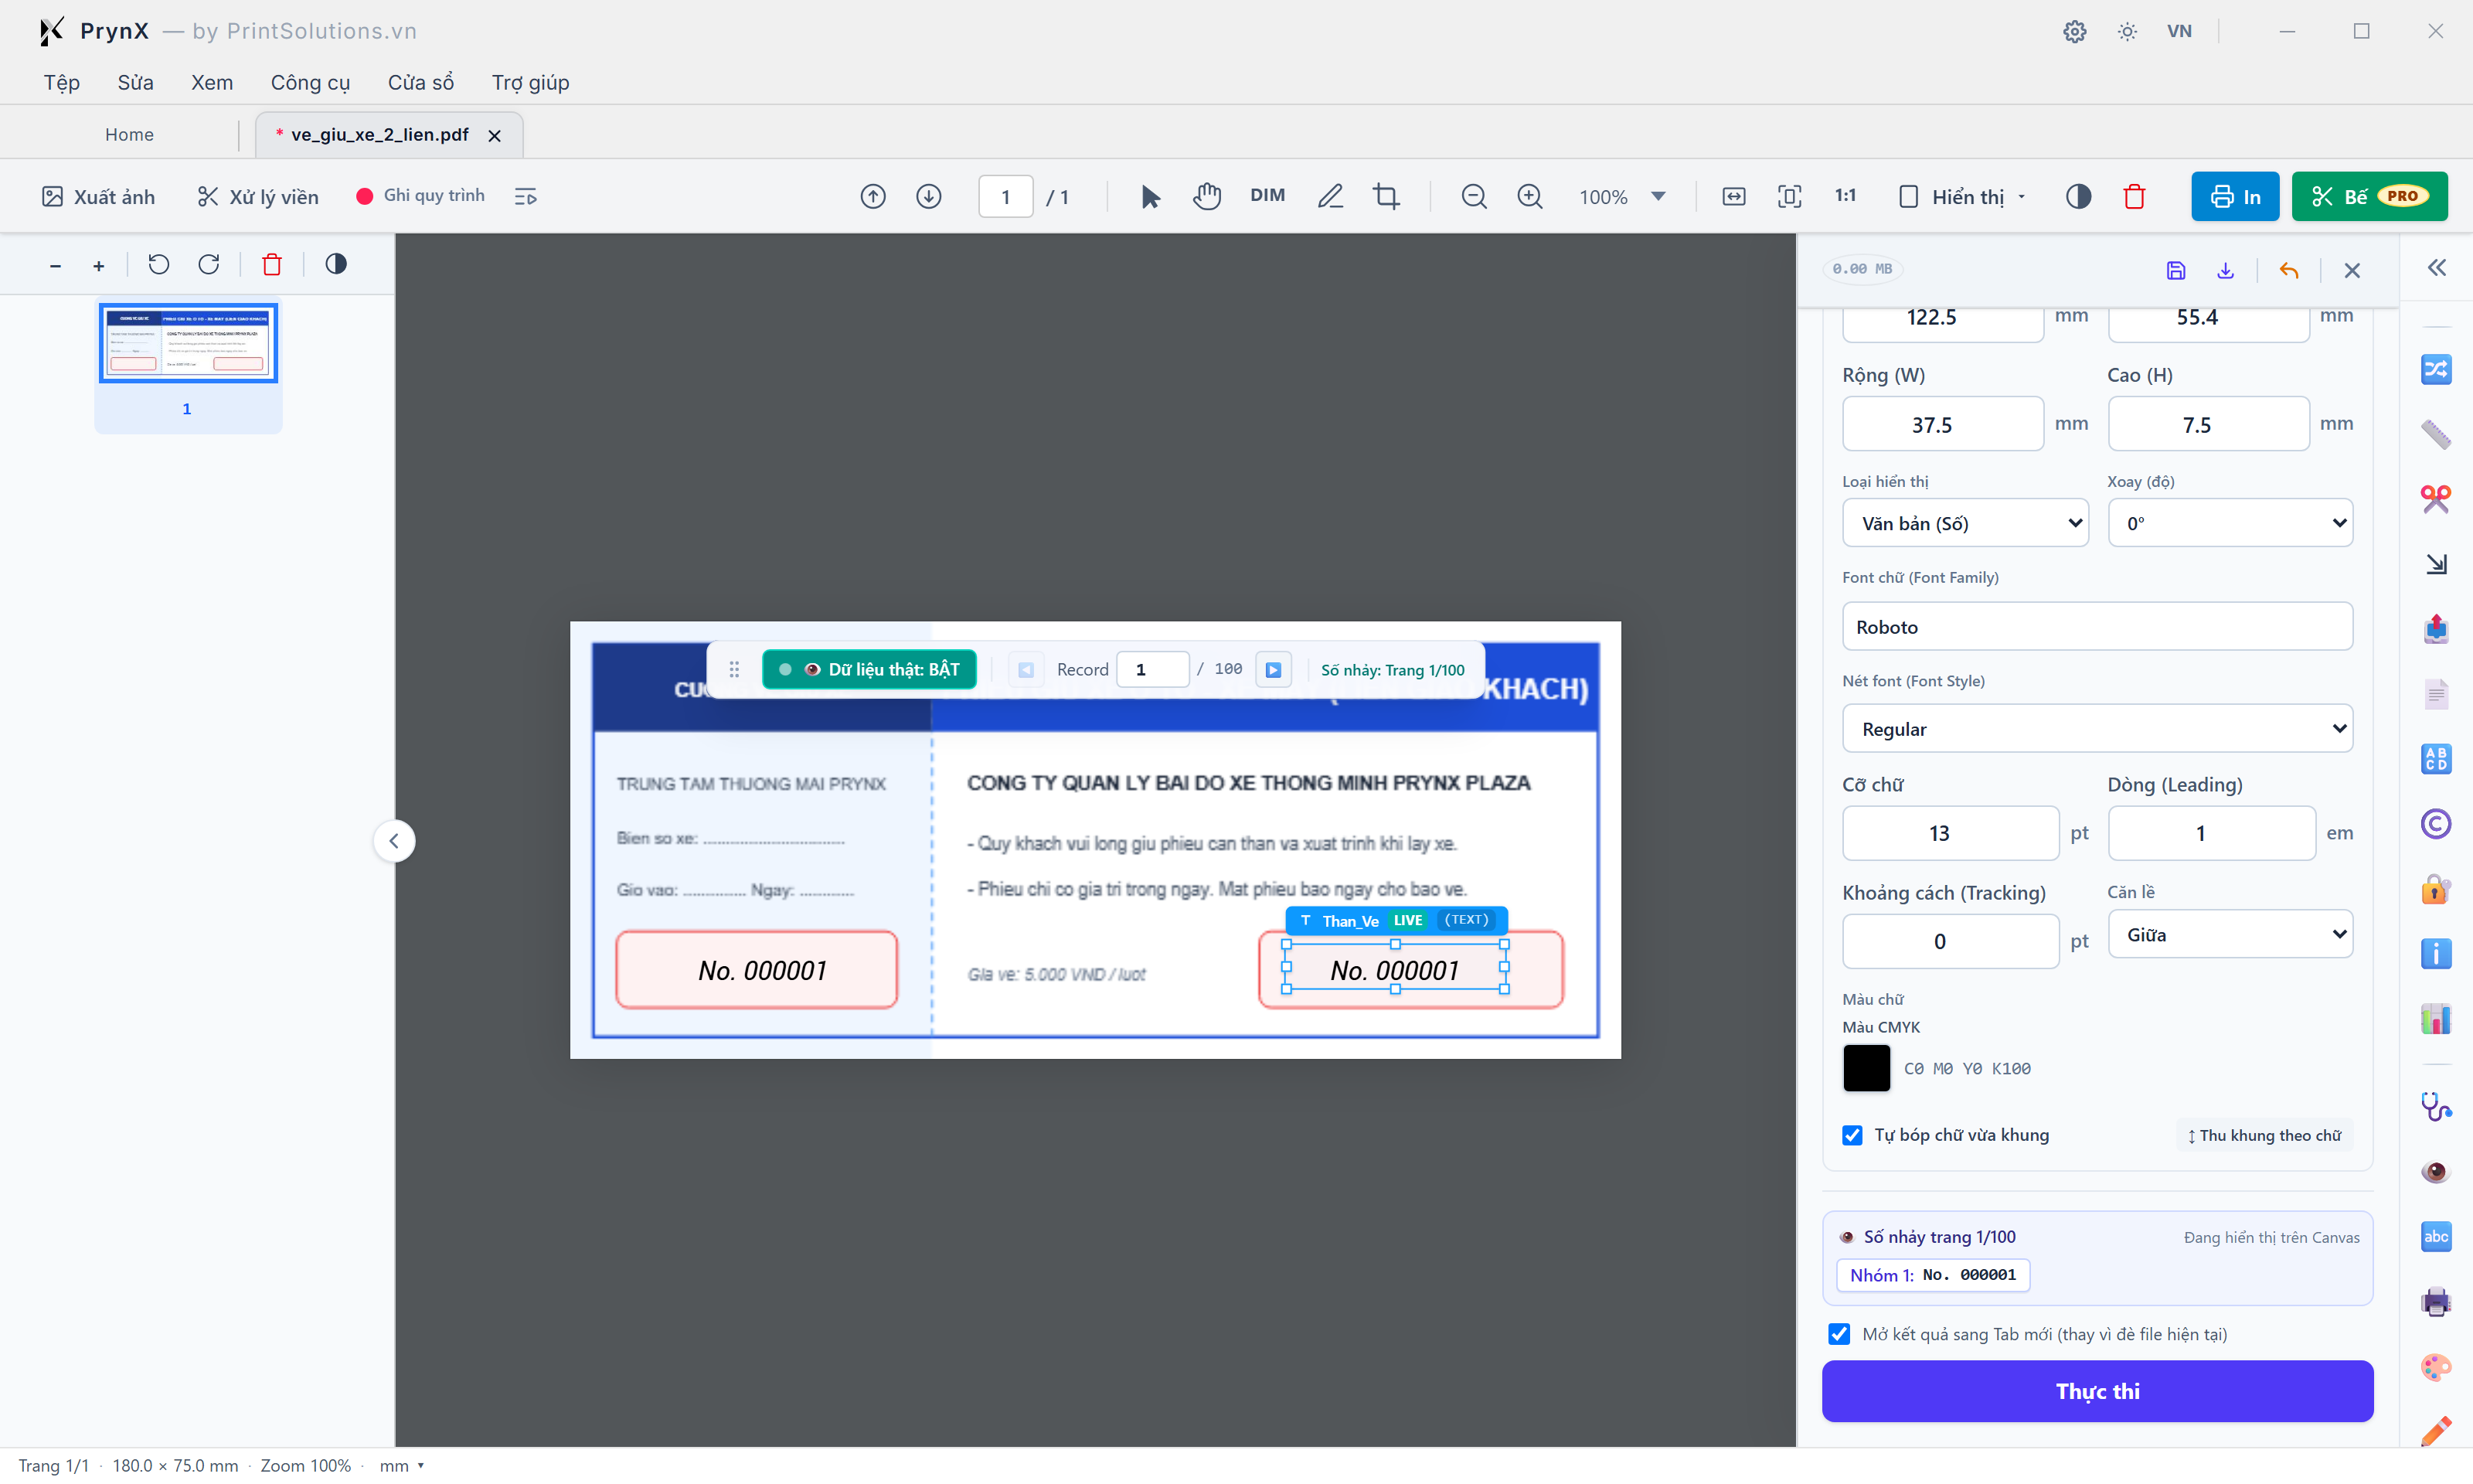Select the DIM dimension tool
2473x1484 pixels.
(x=1267, y=196)
